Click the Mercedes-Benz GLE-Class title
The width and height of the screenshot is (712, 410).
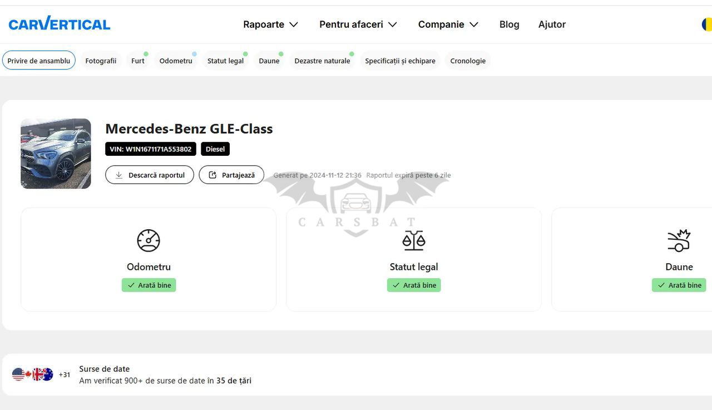[189, 129]
